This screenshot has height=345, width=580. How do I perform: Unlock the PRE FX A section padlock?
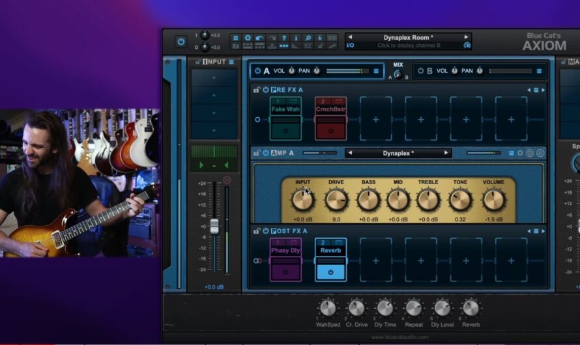tap(256, 90)
